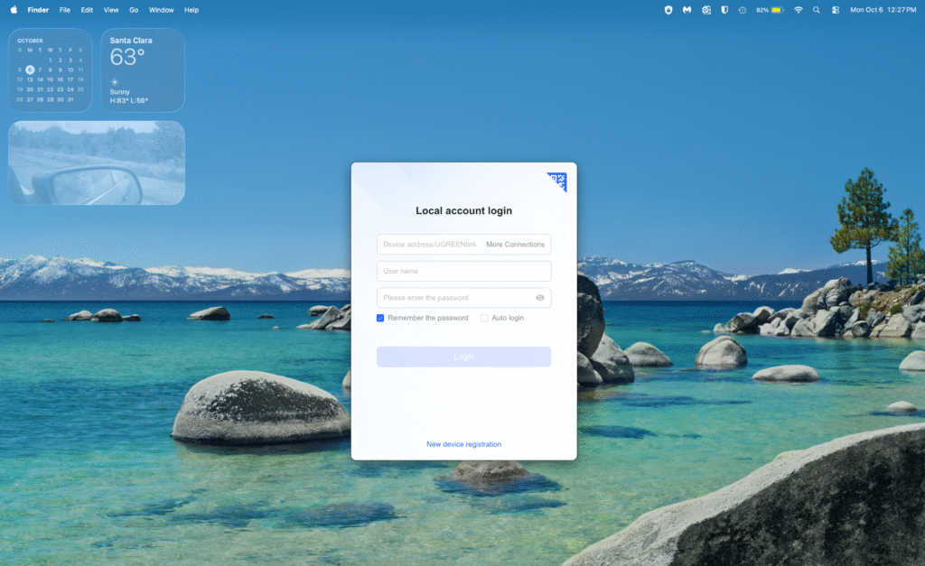Image resolution: width=925 pixels, height=566 pixels.
Task: Open the Go menu in menu bar
Action: (x=134, y=10)
